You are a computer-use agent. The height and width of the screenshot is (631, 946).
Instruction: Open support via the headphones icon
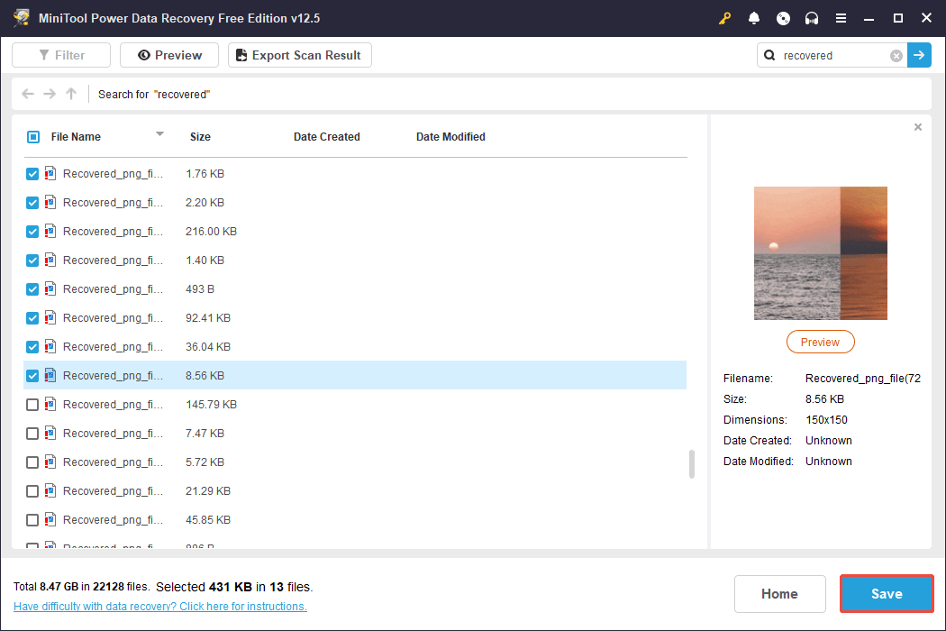point(812,18)
